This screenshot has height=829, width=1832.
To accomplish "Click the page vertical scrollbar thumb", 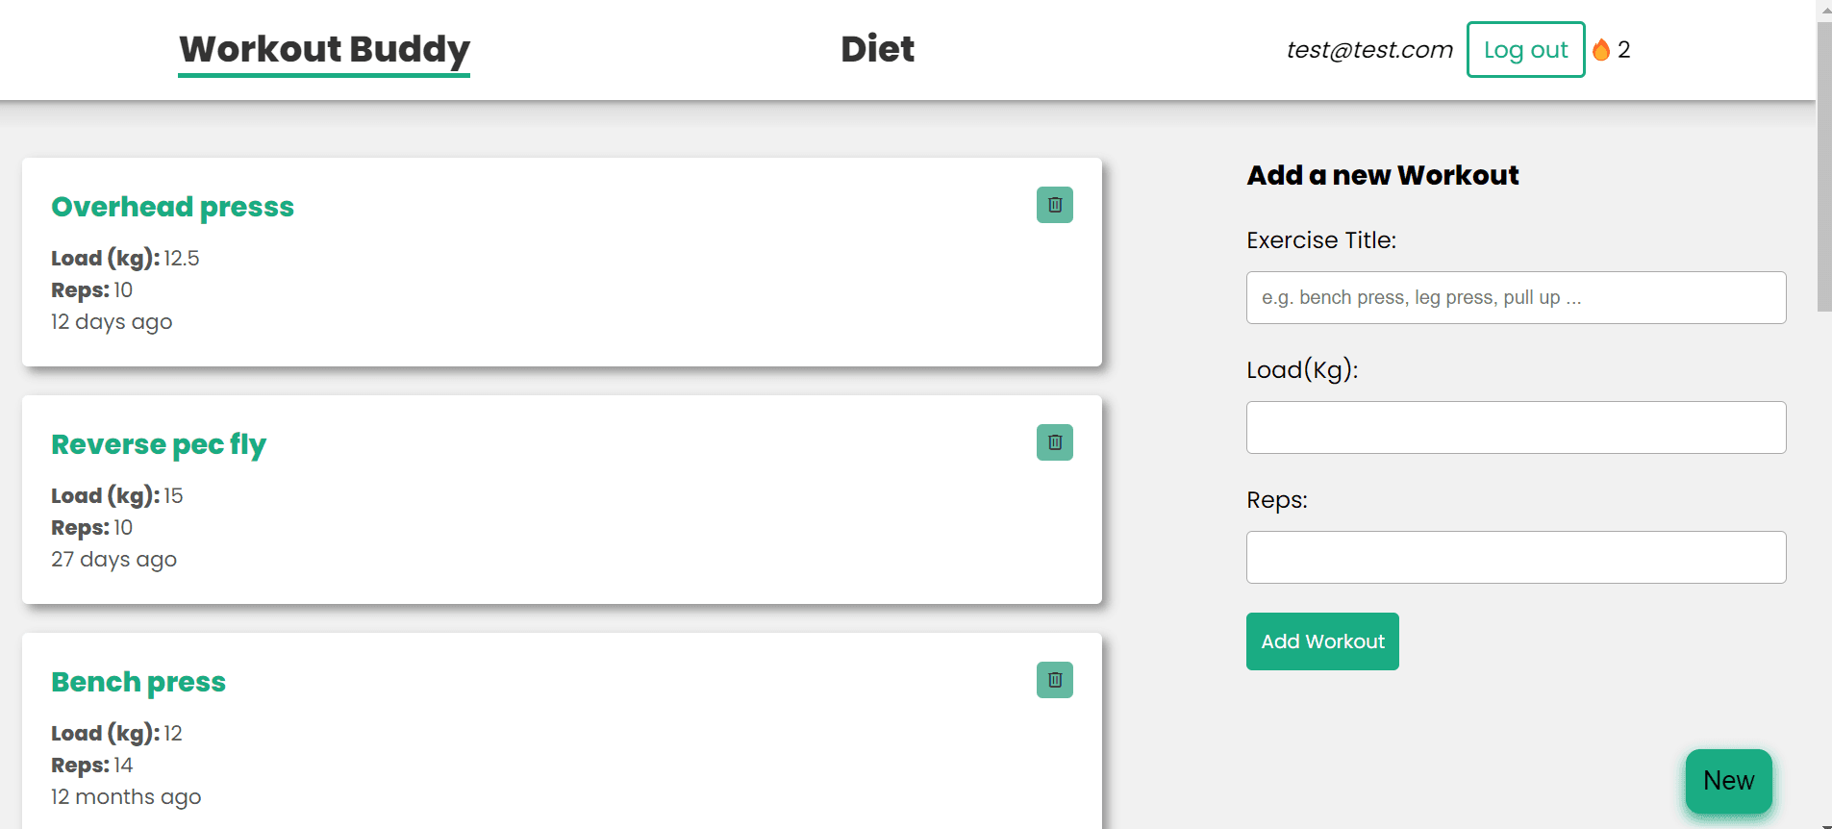I will 1823,165.
